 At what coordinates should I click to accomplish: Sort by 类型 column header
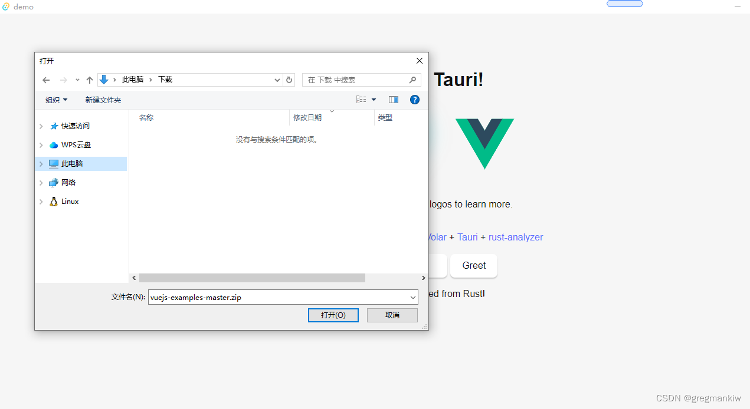pyautogui.click(x=385, y=118)
